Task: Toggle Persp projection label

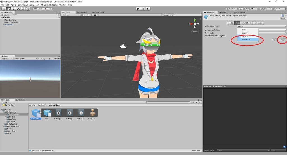Action: coord(195,31)
